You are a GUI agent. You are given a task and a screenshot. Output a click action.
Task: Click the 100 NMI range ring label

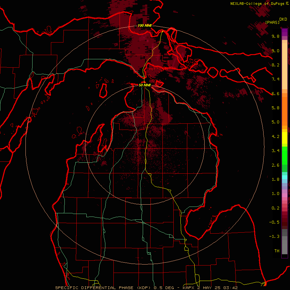tap(145, 25)
